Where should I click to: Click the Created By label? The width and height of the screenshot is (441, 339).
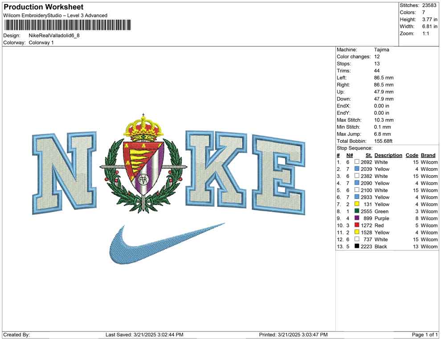[16, 335]
